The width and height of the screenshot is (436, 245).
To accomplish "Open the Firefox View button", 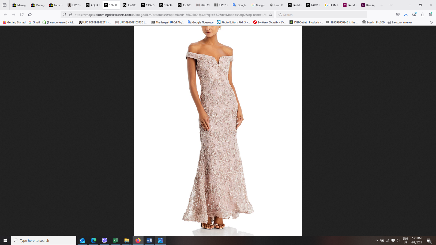I will click(x=5, y=5).
